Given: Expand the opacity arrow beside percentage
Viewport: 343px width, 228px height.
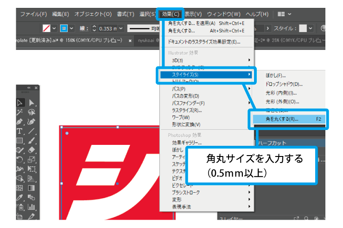Looking at the screenshot, I should [x=267, y=28].
